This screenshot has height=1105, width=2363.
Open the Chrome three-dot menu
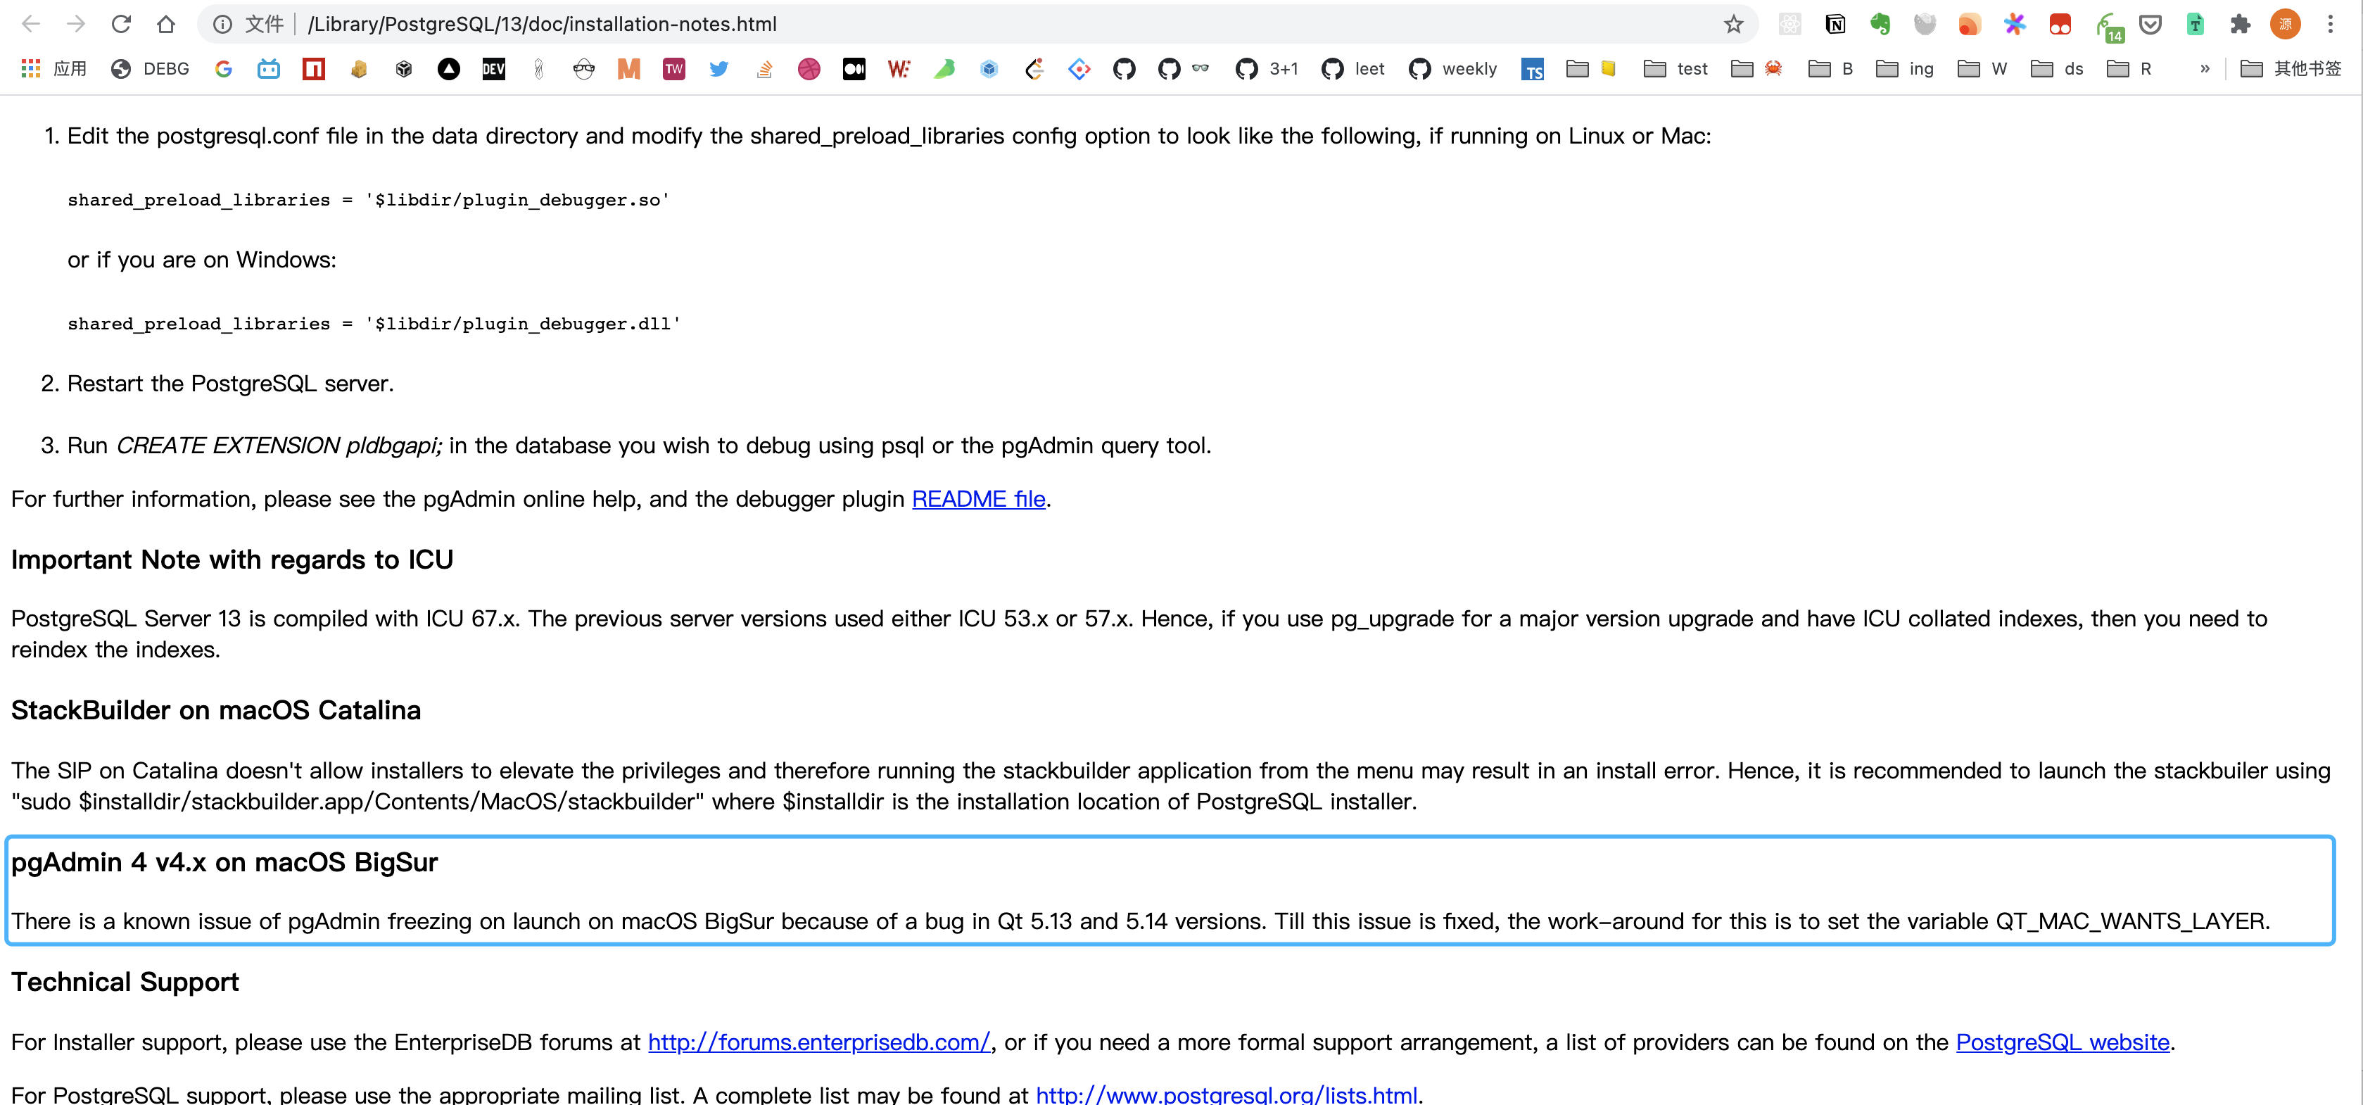point(2330,24)
